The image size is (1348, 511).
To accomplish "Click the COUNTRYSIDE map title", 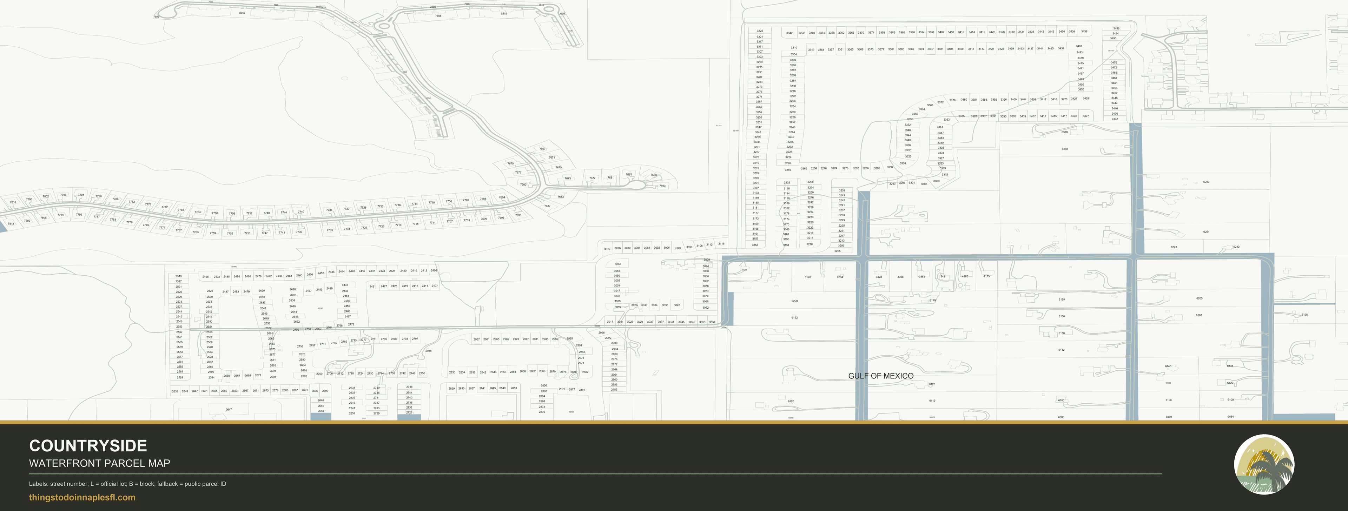I will coord(88,446).
